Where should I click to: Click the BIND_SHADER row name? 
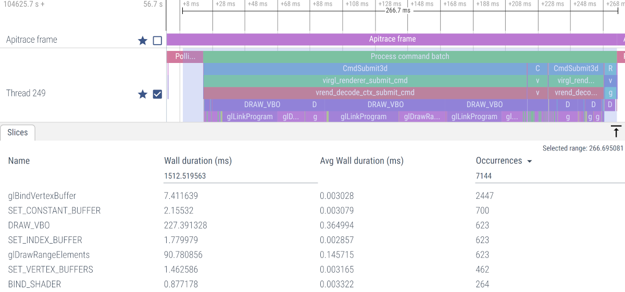(x=34, y=284)
